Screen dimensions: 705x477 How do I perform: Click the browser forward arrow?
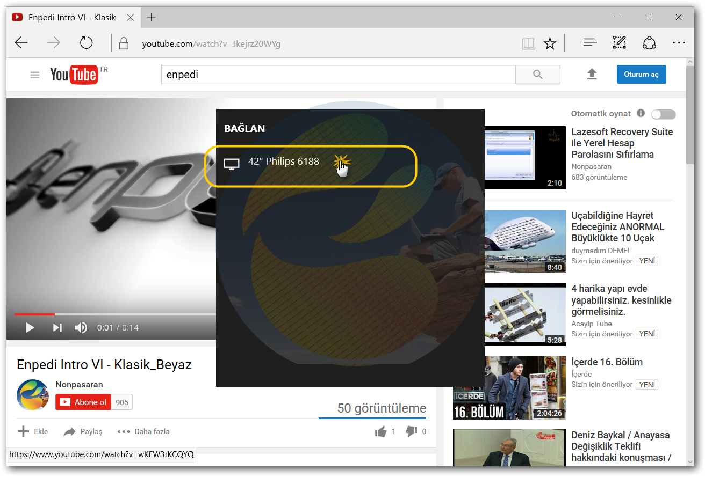pos(54,43)
